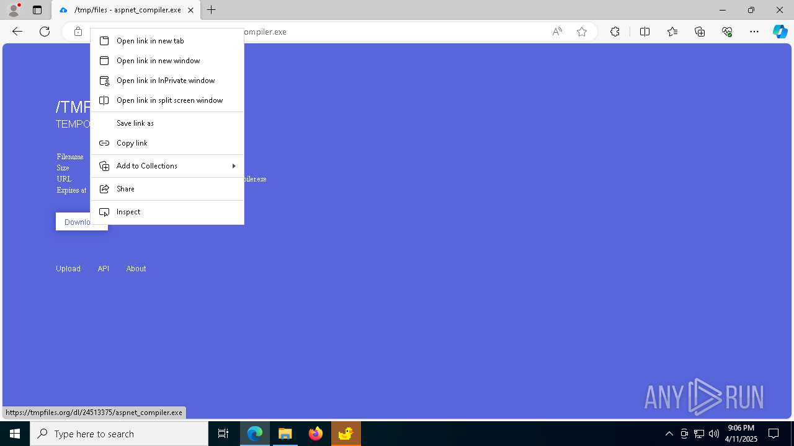Launch Firefox from taskbar
This screenshot has height=446, width=794.
[x=316, y=434]
